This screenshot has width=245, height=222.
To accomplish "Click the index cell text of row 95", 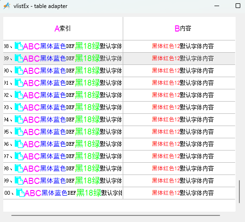I will pos(63,132).
